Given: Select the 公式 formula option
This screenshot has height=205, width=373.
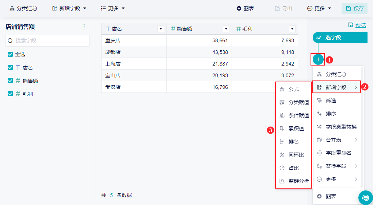Looking at the screenshot, I should point(293,89).
